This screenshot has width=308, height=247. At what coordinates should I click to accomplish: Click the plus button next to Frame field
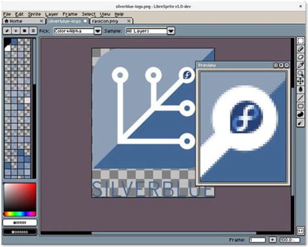pyautogui.click(x=272, y=240)
